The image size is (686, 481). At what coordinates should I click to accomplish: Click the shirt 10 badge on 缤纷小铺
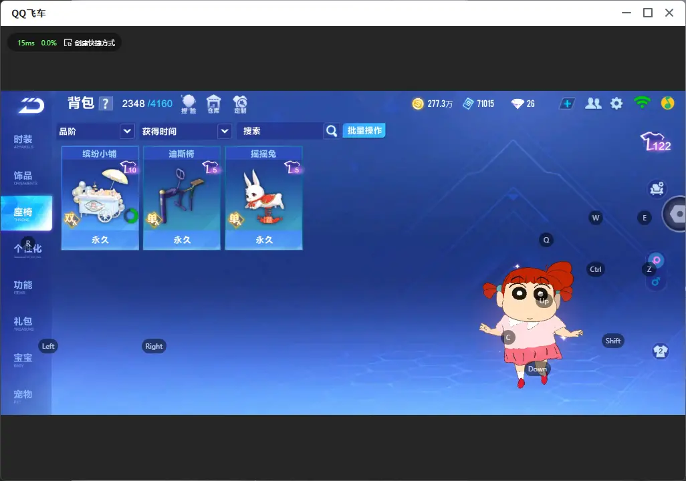tap(128, 167)
